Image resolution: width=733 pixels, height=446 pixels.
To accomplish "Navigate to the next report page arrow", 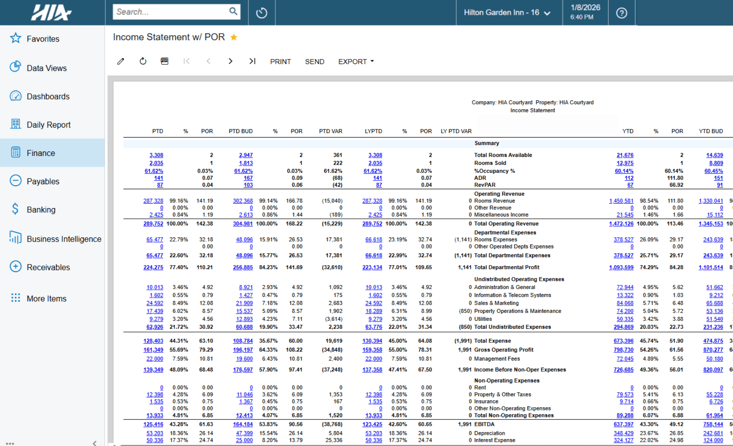I will click(230, 61).
